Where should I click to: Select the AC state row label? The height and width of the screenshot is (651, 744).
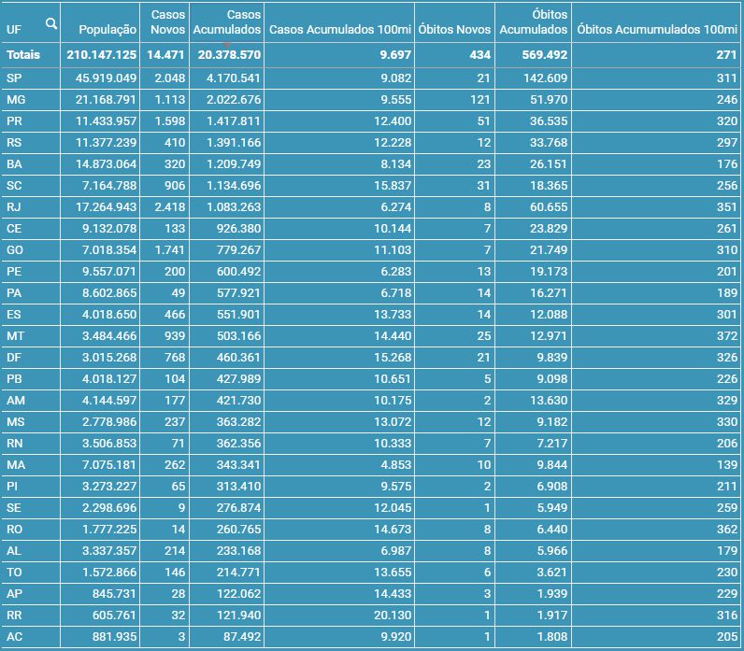pyautogui.click(x=14, y=637)
